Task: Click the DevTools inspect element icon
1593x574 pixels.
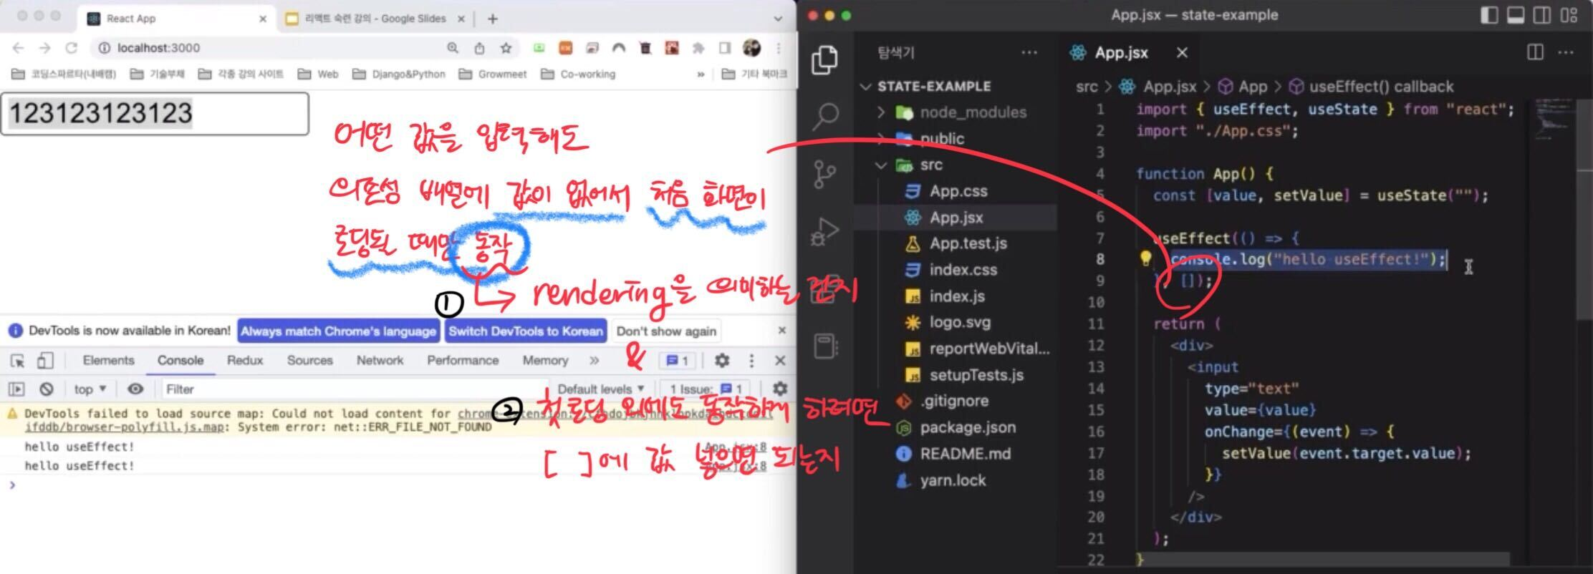Action: coord(18,361)
